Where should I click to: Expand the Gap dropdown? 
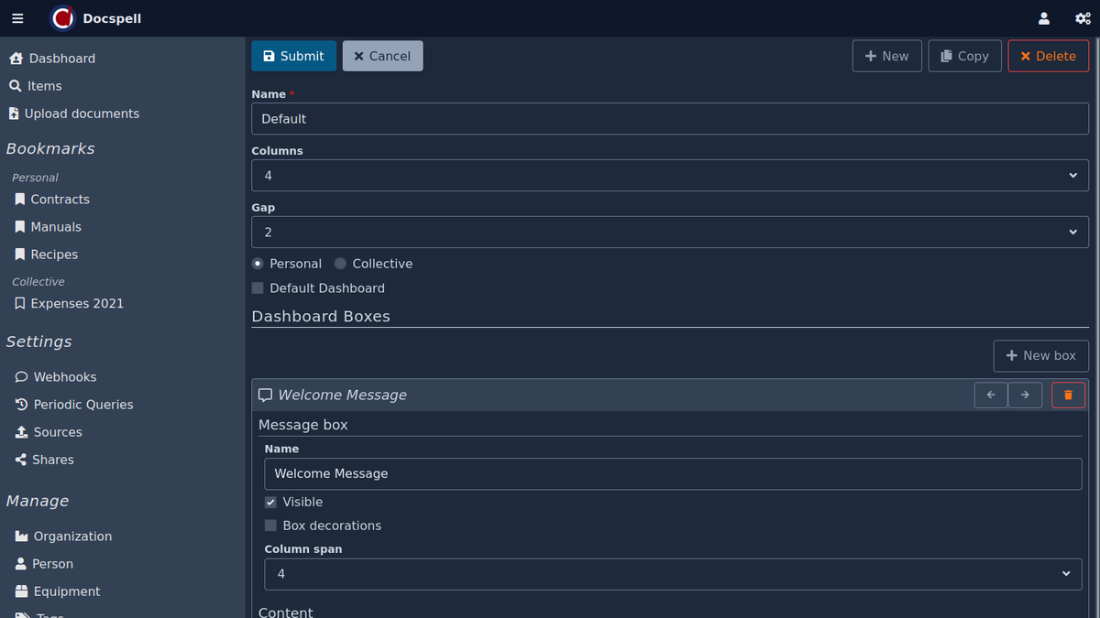[669, 233]
